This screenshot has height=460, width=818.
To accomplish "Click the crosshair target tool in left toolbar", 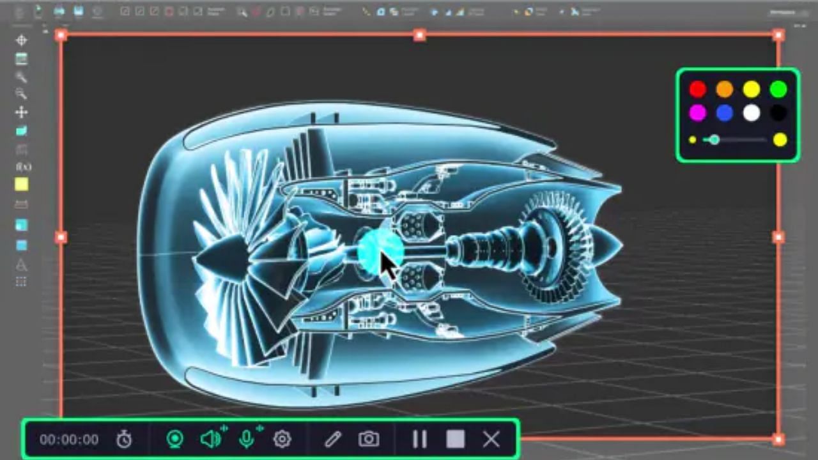I will coord(21,40).
